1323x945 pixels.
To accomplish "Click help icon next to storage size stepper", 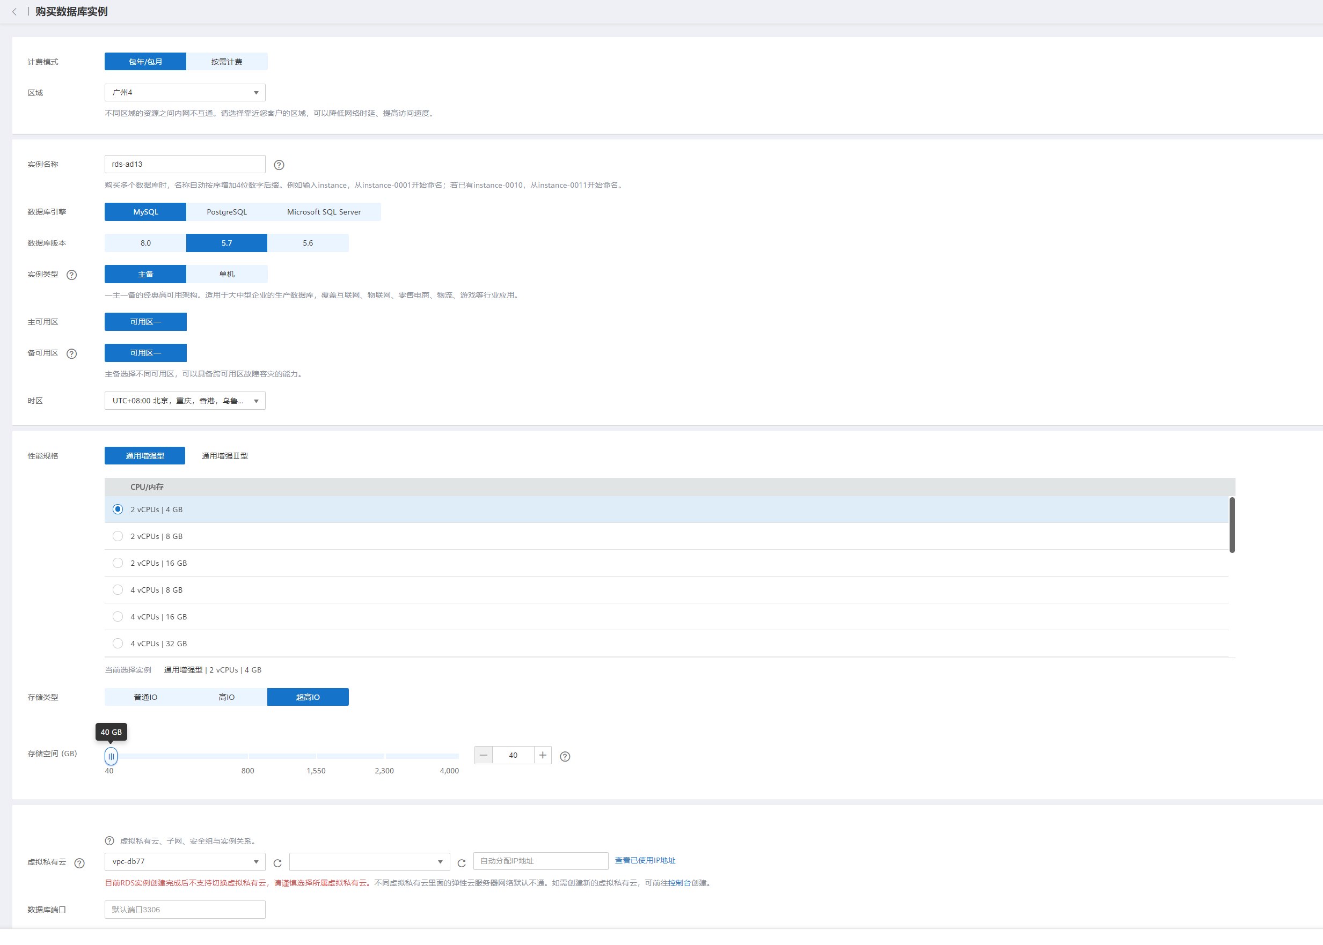I will [x=565, y=756].
